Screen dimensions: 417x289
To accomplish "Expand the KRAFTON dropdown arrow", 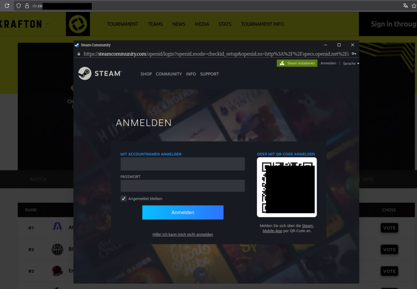I will (x=48, y=24).
